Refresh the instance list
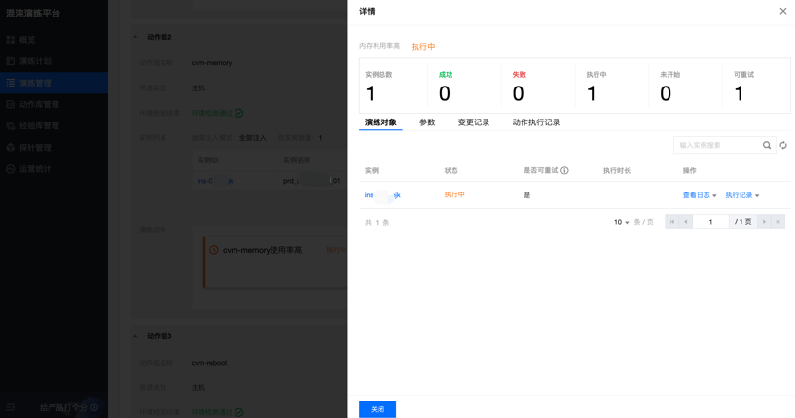The height and width of the screenshot is (418, 795). pyautogui.click(x=783, y=145)
